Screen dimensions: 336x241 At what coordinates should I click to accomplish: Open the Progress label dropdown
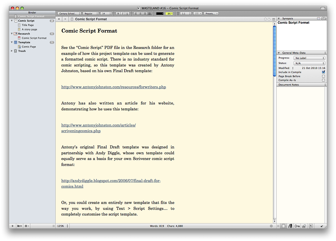pyautogui.click(x=309, y=58)
